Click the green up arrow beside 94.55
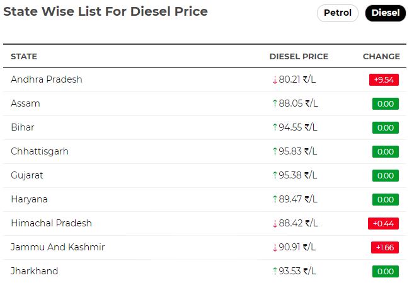Screen dimensions: 419x285 275,127
